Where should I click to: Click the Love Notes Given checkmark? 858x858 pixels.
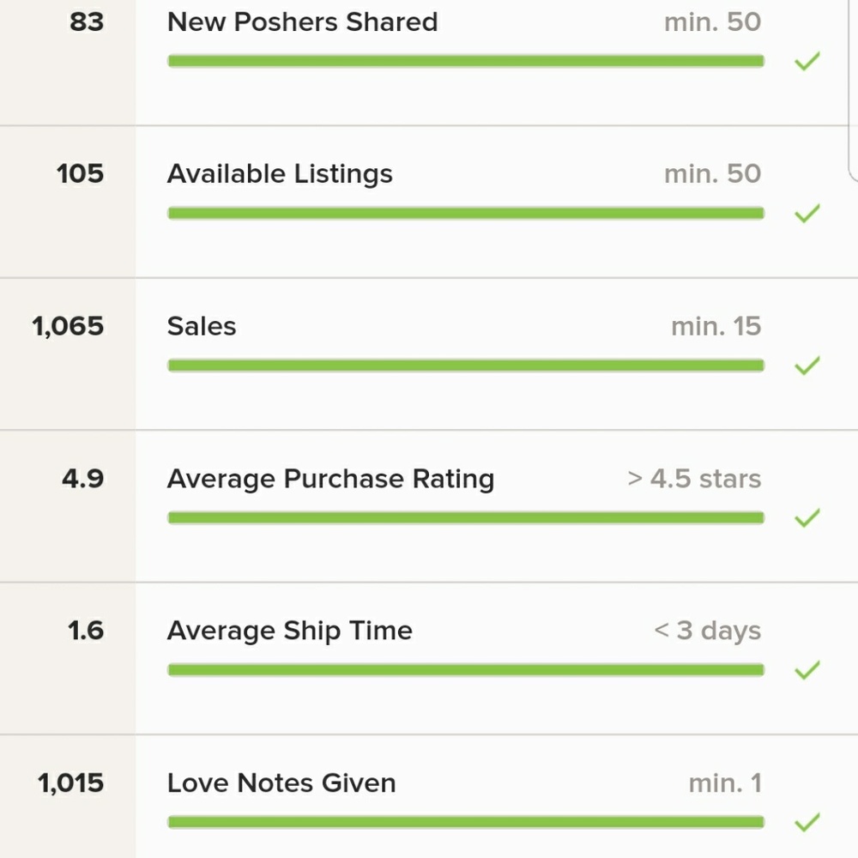(807, 822)
